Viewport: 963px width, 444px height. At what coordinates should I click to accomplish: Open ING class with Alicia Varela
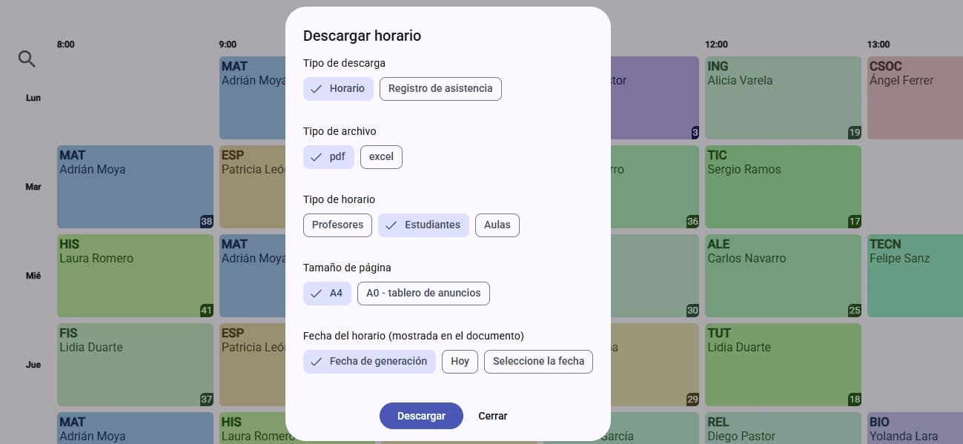point(782,98)
